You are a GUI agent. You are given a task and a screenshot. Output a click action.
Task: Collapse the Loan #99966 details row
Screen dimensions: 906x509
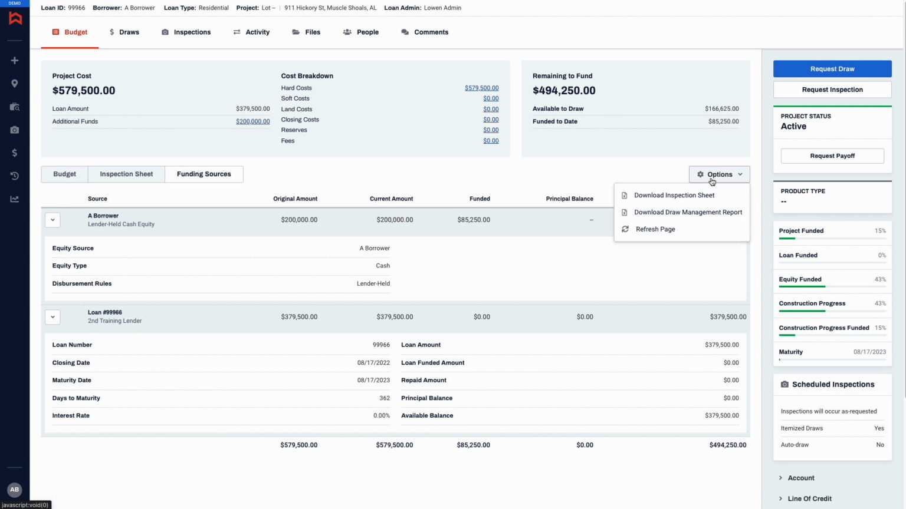click(x=52, y=316)
